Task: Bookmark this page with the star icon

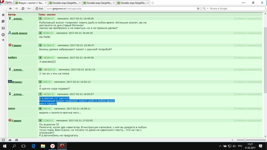Action: click(x=198, y=9)
